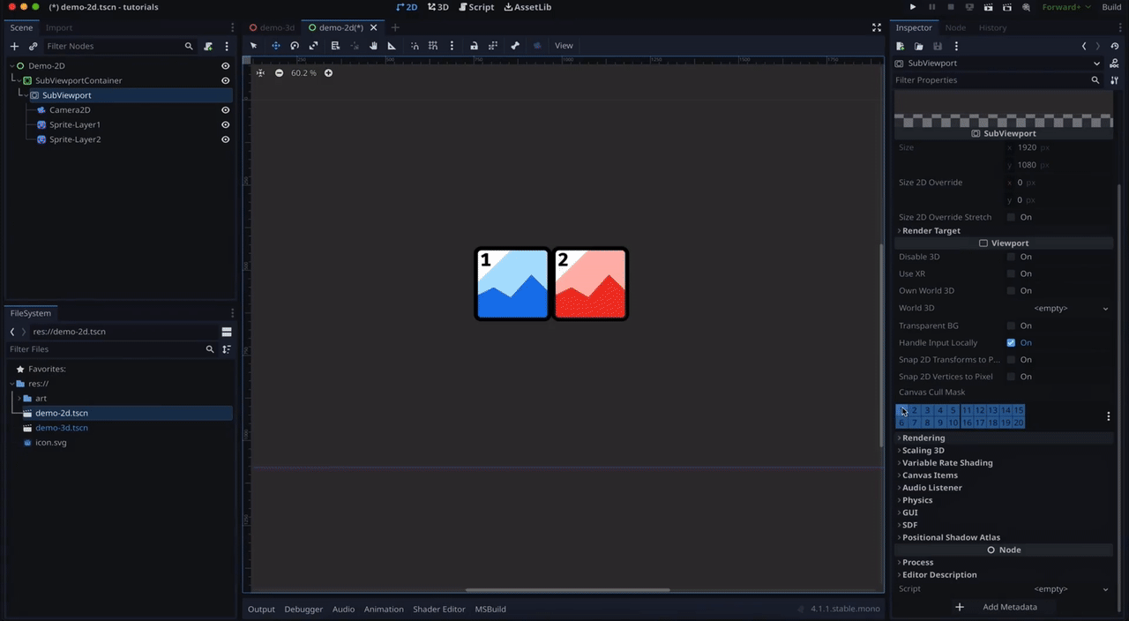Toggle visibility of SubViewportContainer node
Screen dimensions: 1129x621
pyautogui.click(x=225, y=80)
